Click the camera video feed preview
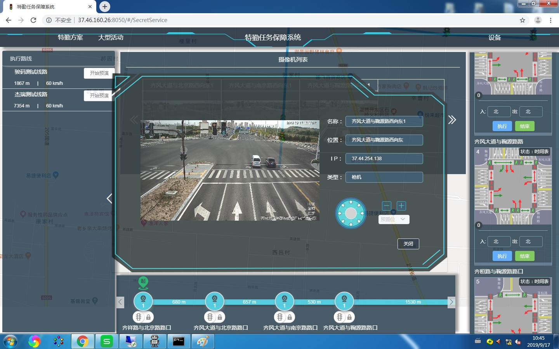559x349 pixels. click(x=230, y=170)
